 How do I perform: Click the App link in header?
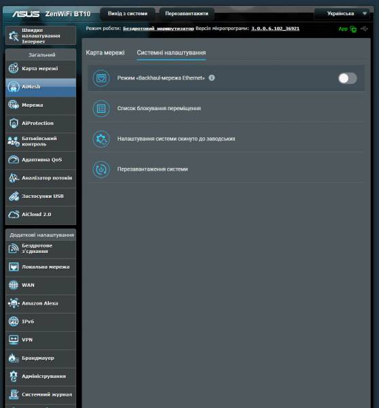pos(343,29)
